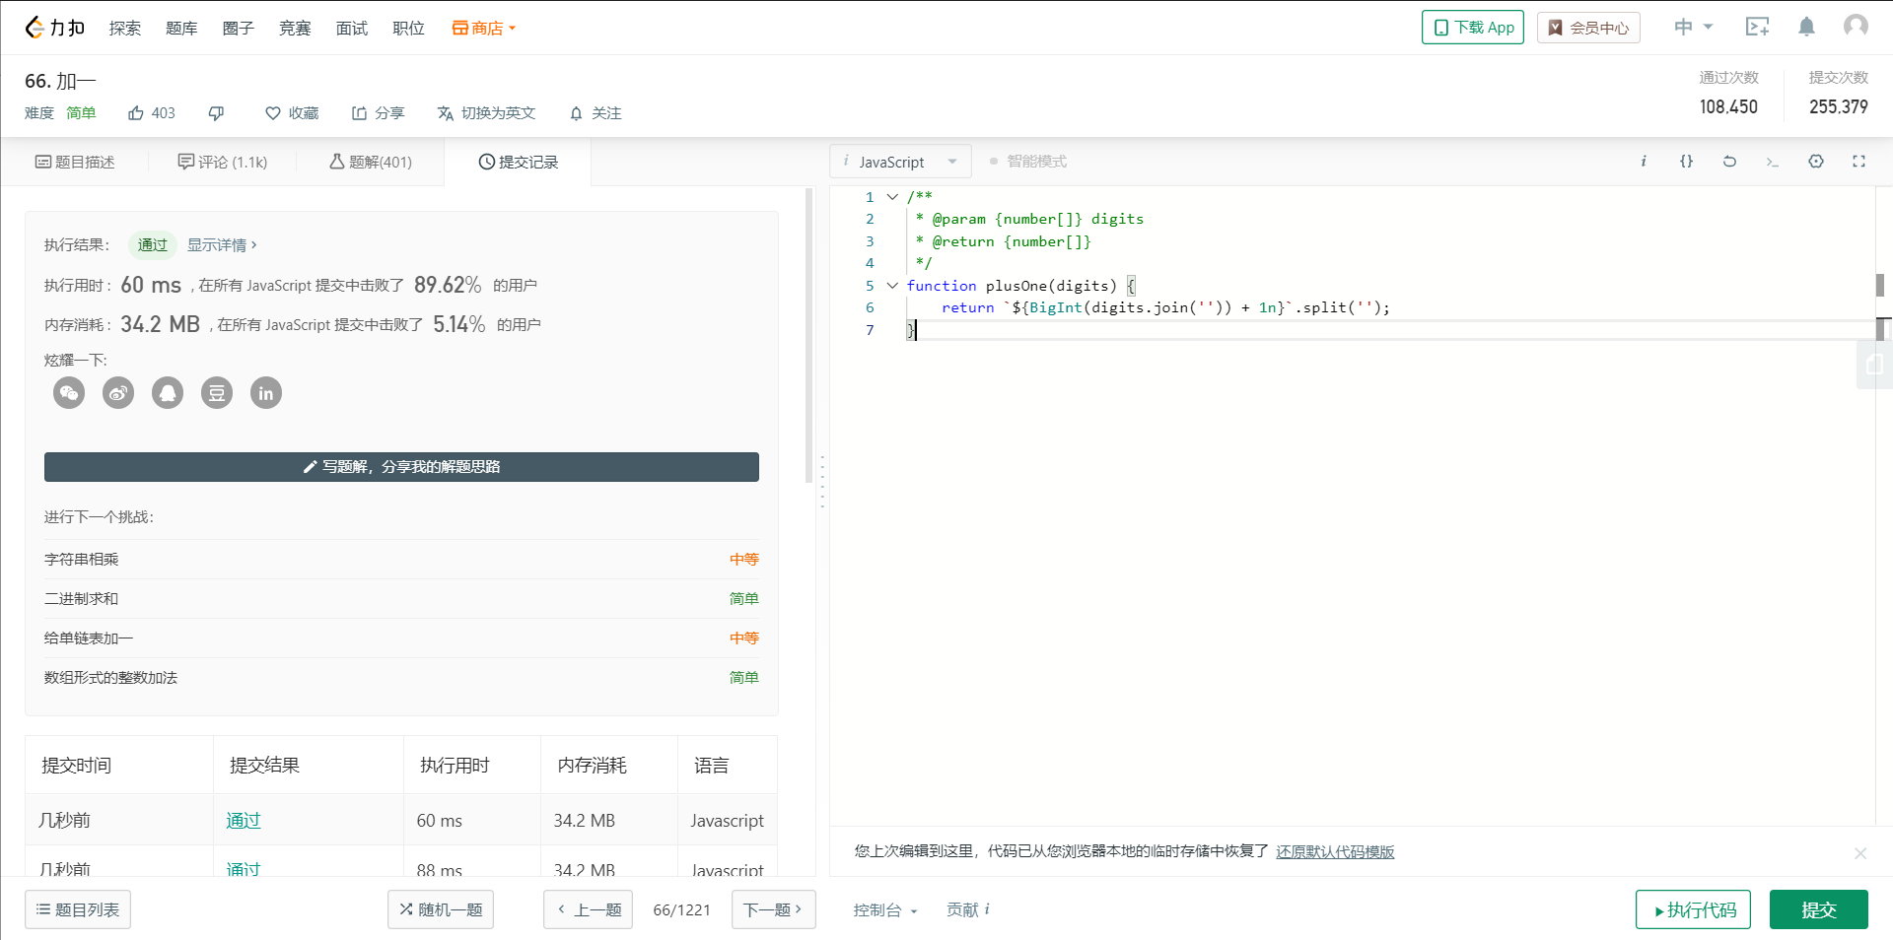1893x940 pixels.
Task: Switch to 题目描述 tab
Action: (x=75, y=162)
